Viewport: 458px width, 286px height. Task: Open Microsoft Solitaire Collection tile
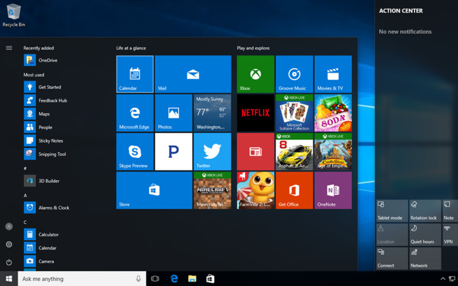(294, 113)
